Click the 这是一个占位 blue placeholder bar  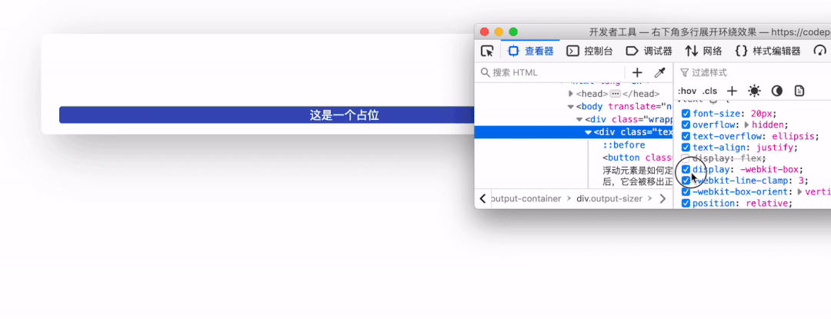pyautogui.click(x=266, y=115)
